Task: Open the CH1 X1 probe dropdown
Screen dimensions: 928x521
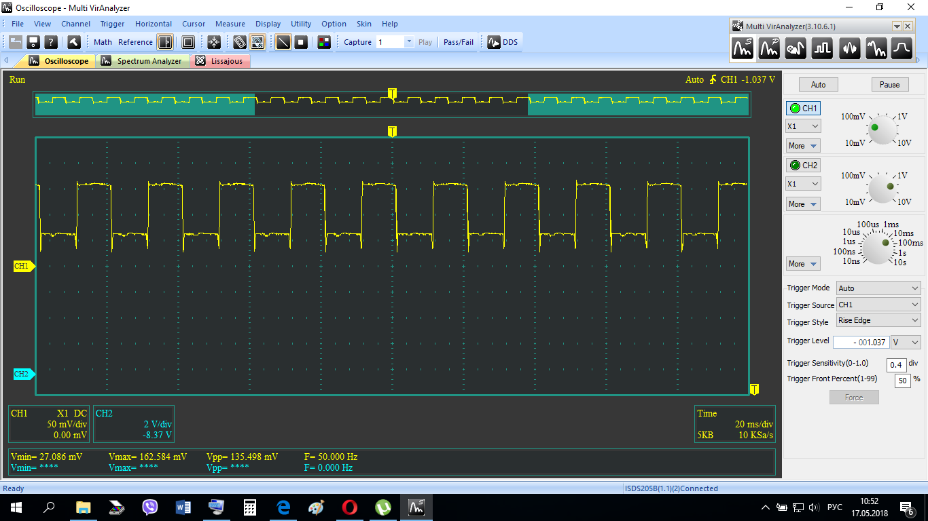Action: [803, 126]
